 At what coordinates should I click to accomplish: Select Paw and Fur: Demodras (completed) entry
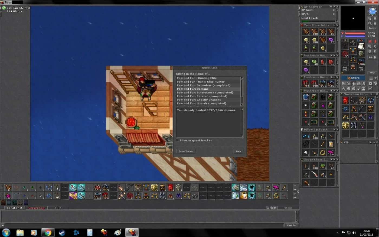(x=208, y=85)
